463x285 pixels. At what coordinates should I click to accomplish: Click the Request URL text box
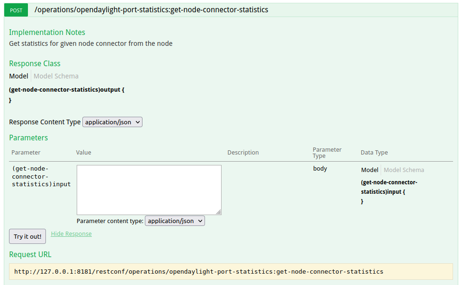[231, 272]
